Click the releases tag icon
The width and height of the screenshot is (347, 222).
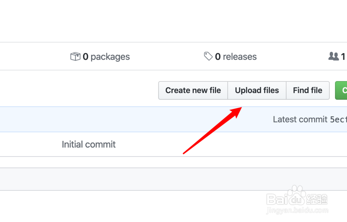pos(208,56)
